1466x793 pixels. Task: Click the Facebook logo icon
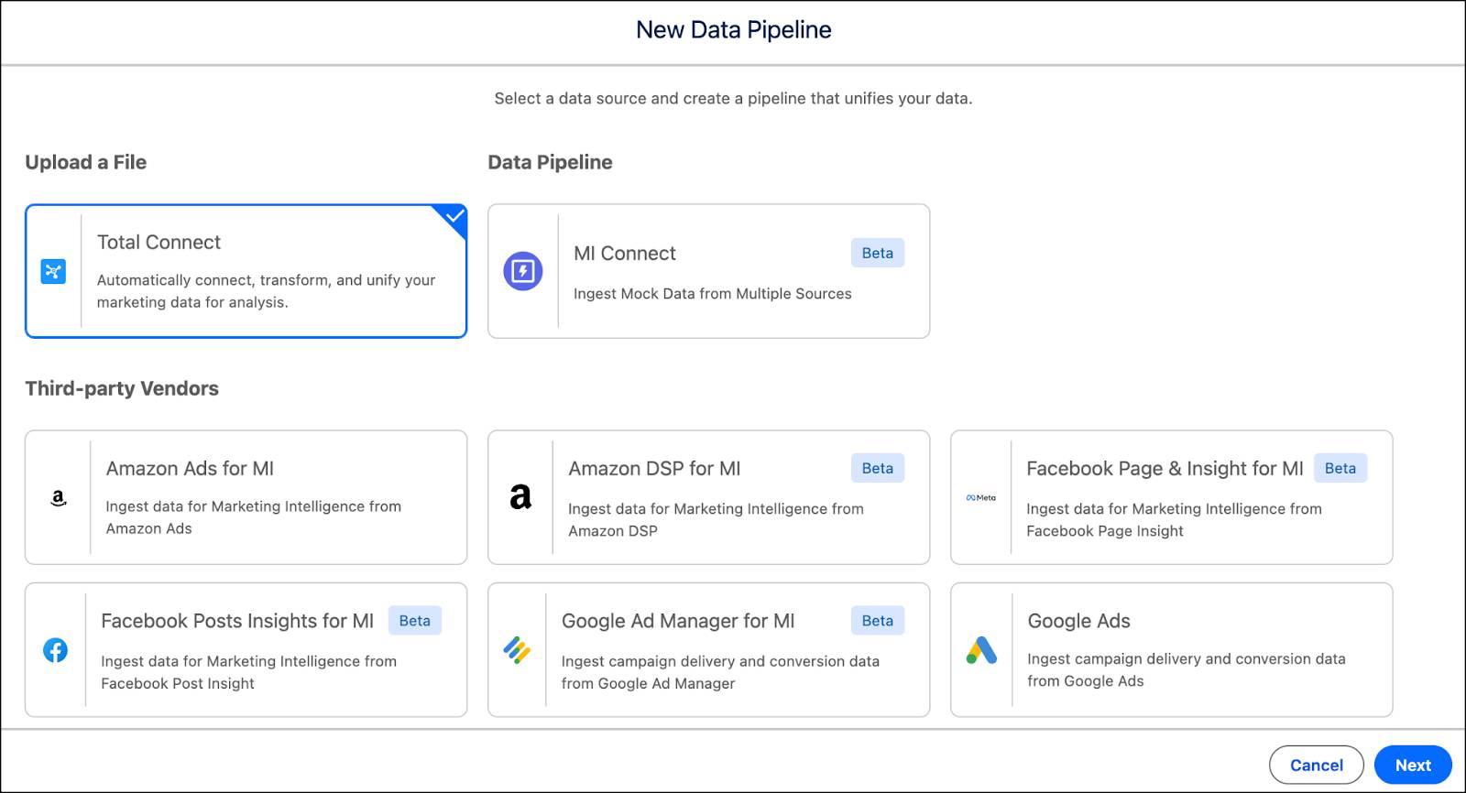click(56, 650)
